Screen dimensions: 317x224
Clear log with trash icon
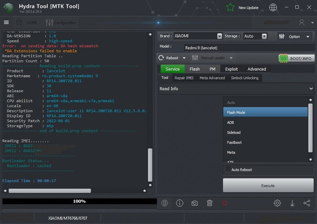(210, 203)
